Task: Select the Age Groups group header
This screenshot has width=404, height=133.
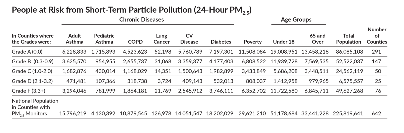Action: click(296, 19)
